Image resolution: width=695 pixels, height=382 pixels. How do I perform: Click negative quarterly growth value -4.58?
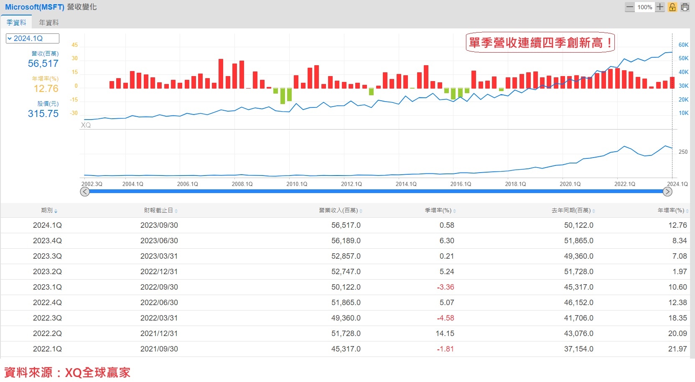click(x=446, y=318)
